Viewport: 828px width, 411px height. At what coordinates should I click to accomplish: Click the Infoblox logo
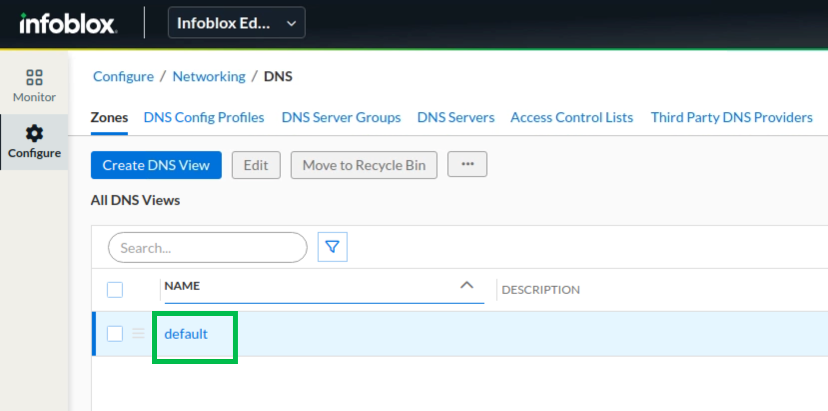click(x=68, y=23)
